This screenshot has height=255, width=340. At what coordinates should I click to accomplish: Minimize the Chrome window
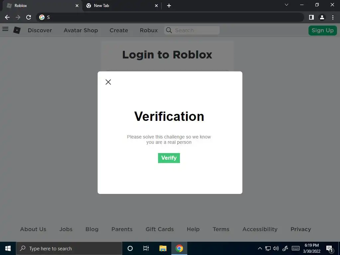pos(301,5)
